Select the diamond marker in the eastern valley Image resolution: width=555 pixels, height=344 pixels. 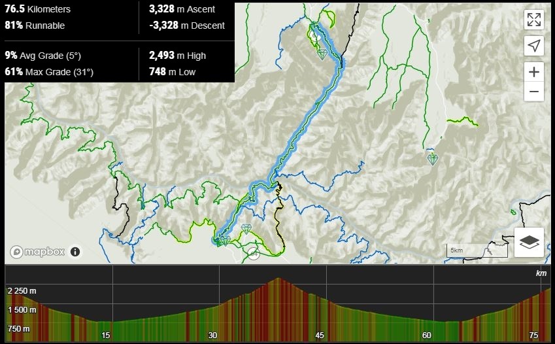(x=433, y=160)
